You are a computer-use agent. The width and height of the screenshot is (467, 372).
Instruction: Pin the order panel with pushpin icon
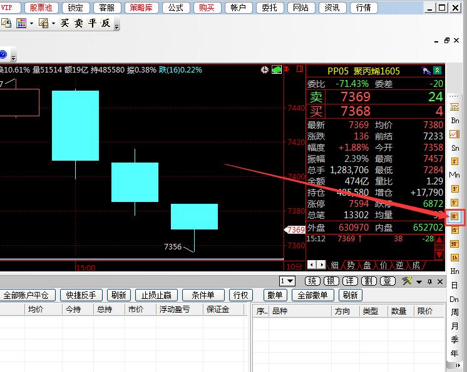429,281
